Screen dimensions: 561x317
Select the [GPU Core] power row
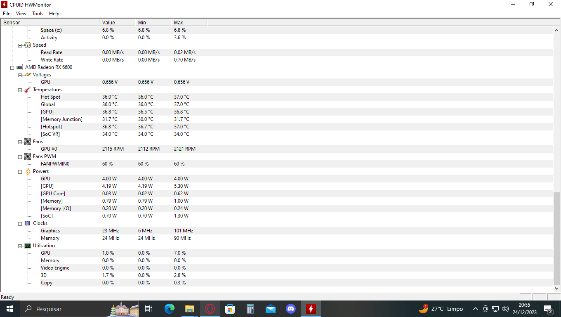tap(277, 194)
